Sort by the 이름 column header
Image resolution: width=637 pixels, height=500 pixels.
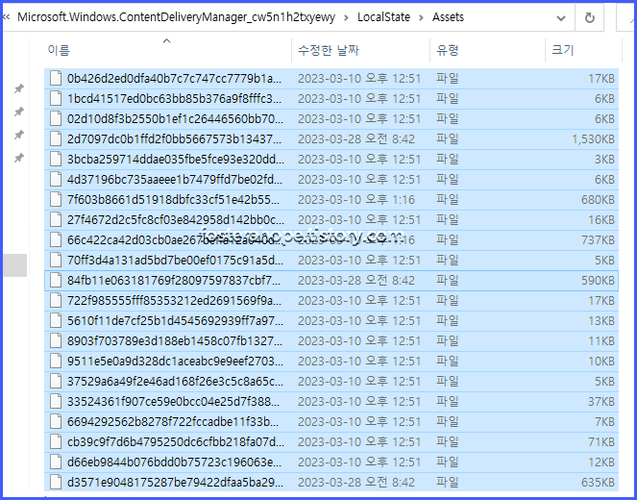click(x=59, y=50)
